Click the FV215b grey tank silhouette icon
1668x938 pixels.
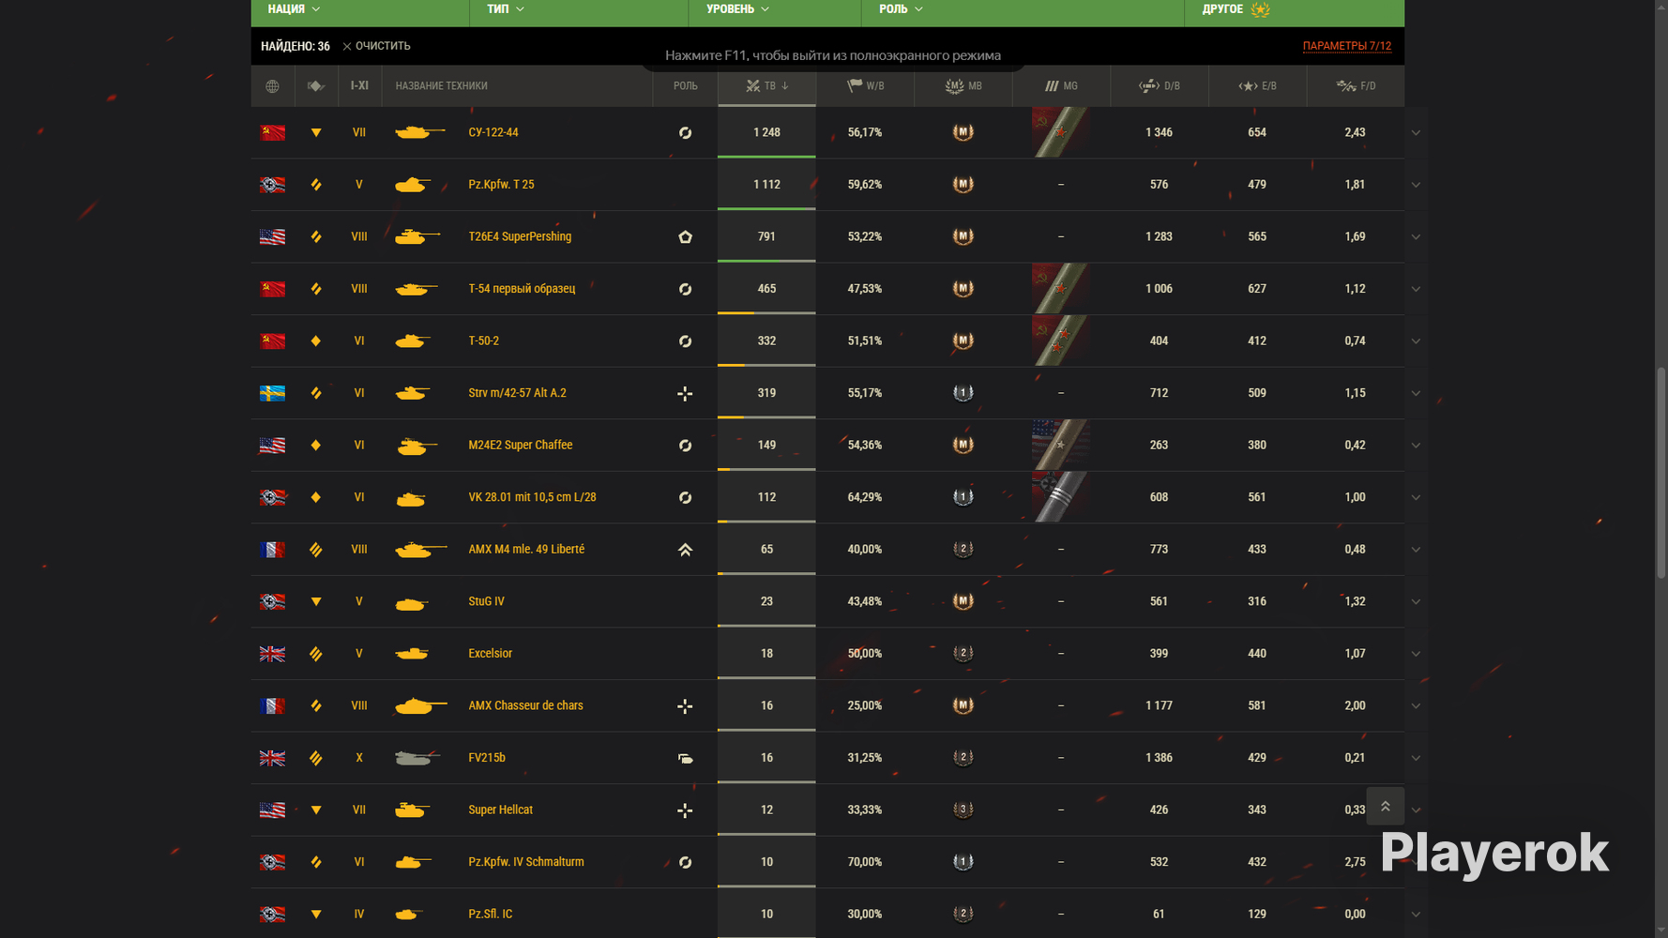click(x=417, y=758)
